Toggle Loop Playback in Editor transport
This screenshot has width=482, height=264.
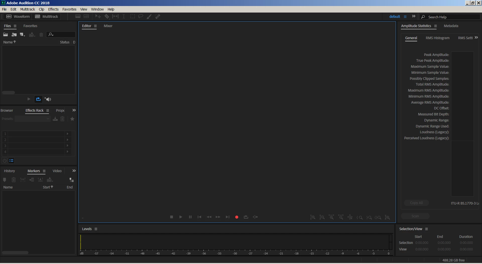tap(246, 217)
